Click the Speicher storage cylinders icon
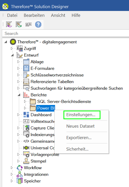The image size is (129, 187). pos(20,181)
